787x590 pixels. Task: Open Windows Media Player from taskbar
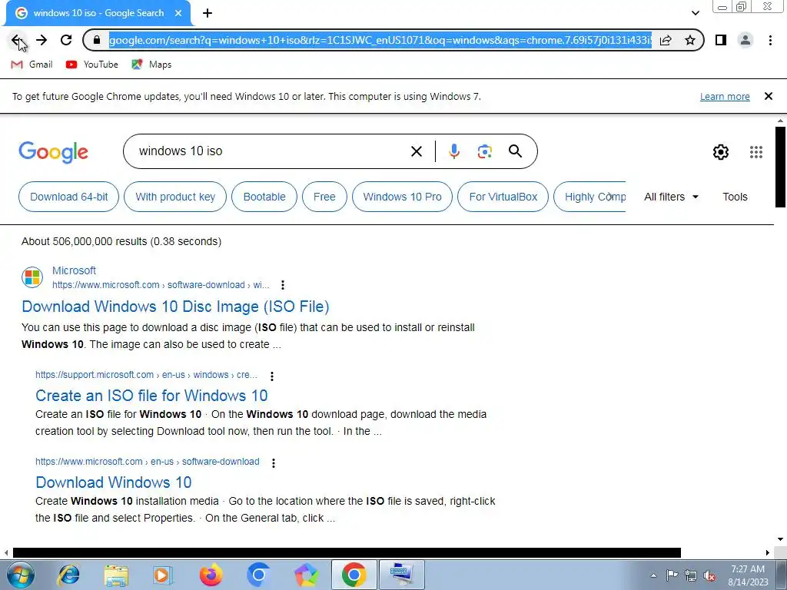[x=163, y=575]
